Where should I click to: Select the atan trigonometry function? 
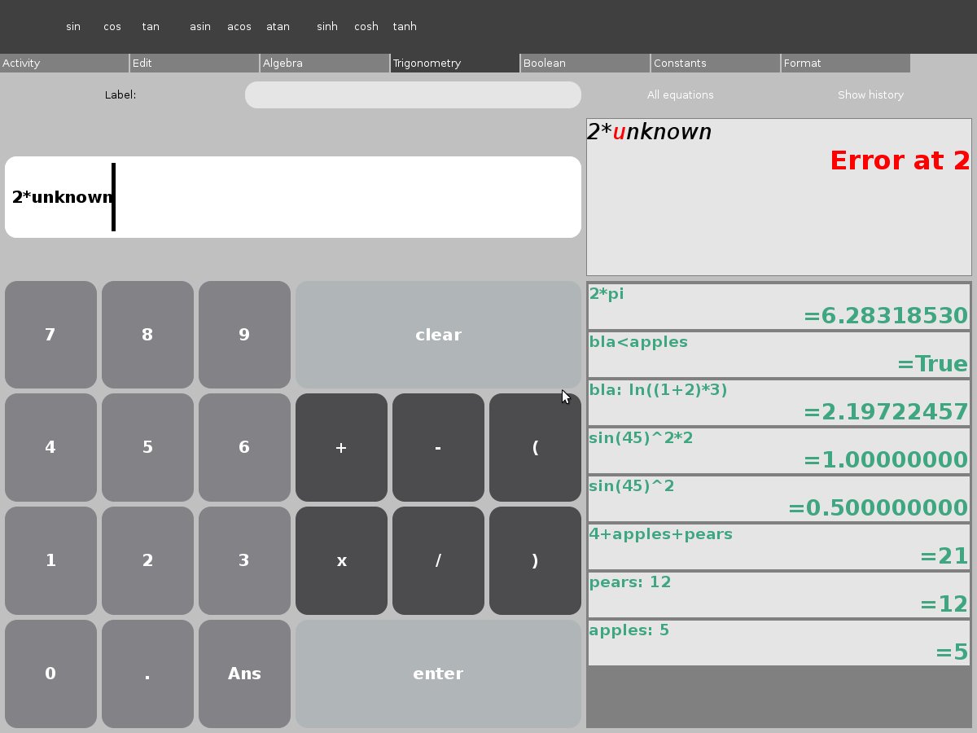pyautogui.click(x=278, y=27)
